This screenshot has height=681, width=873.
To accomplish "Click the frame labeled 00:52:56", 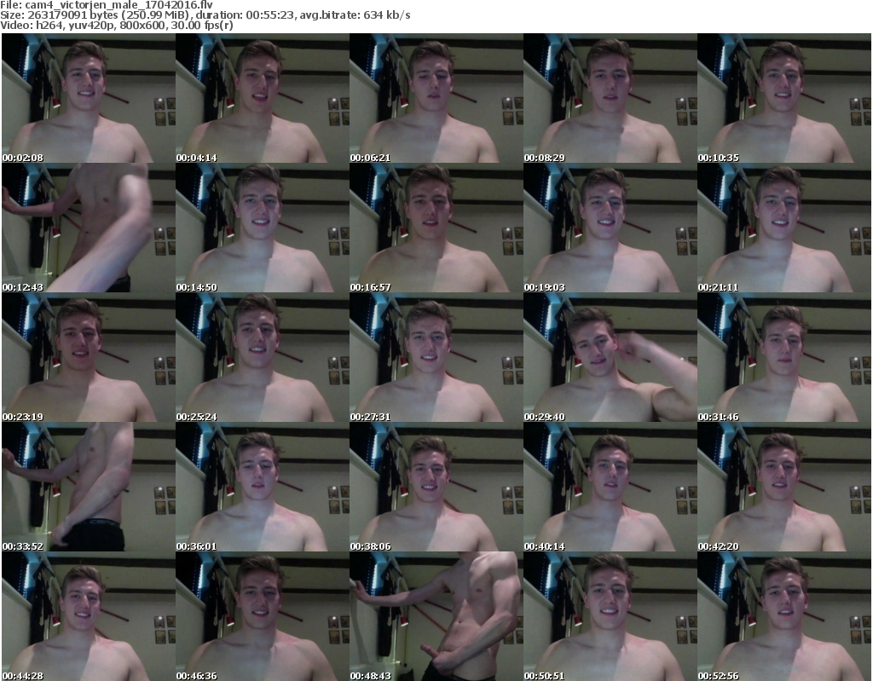I will point(784,616).
